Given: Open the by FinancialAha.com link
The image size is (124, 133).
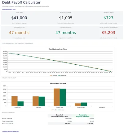Looking at the screenshot, I should click(9, 9).
